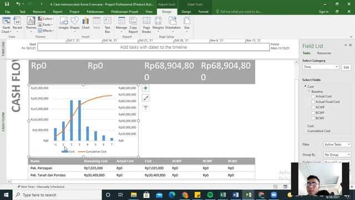Insert a Table in the report
This screenshot has width=355, height=200.
[x=97, y=23]
